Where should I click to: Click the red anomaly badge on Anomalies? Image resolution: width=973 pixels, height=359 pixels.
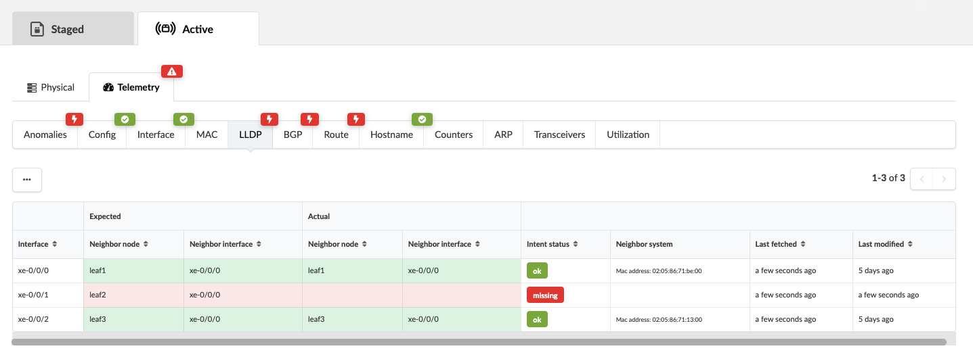point(74,120)
